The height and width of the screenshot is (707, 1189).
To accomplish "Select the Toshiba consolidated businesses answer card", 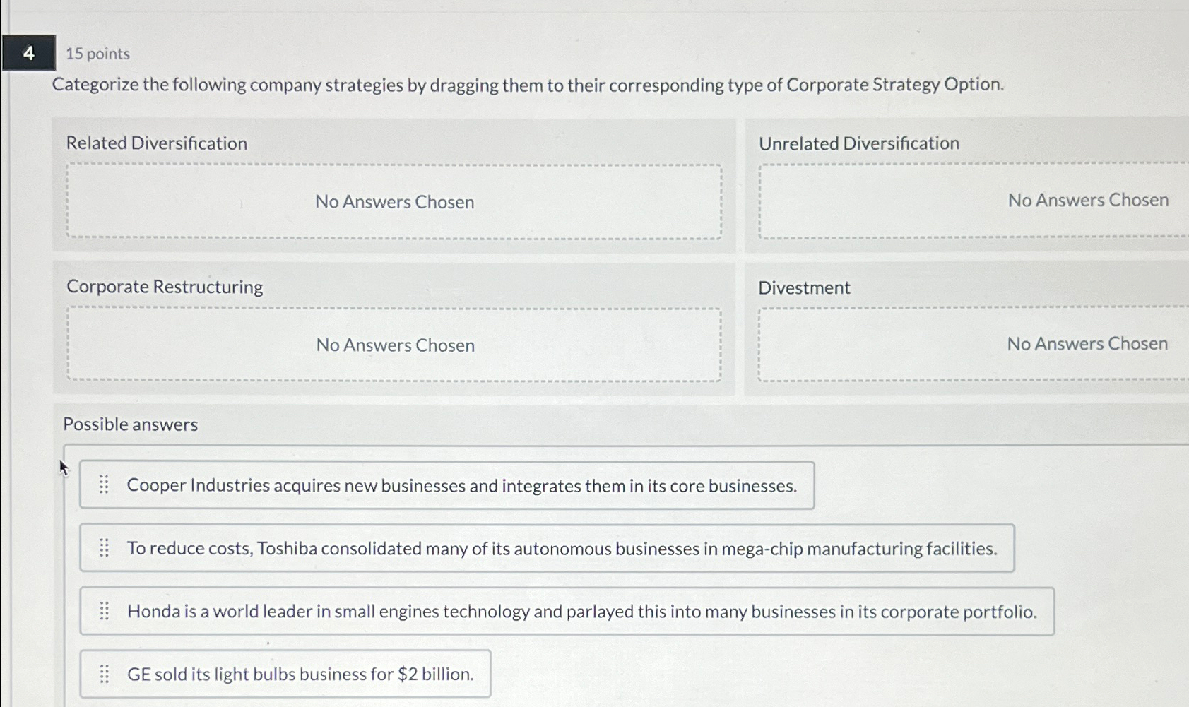I will (562, 548).
